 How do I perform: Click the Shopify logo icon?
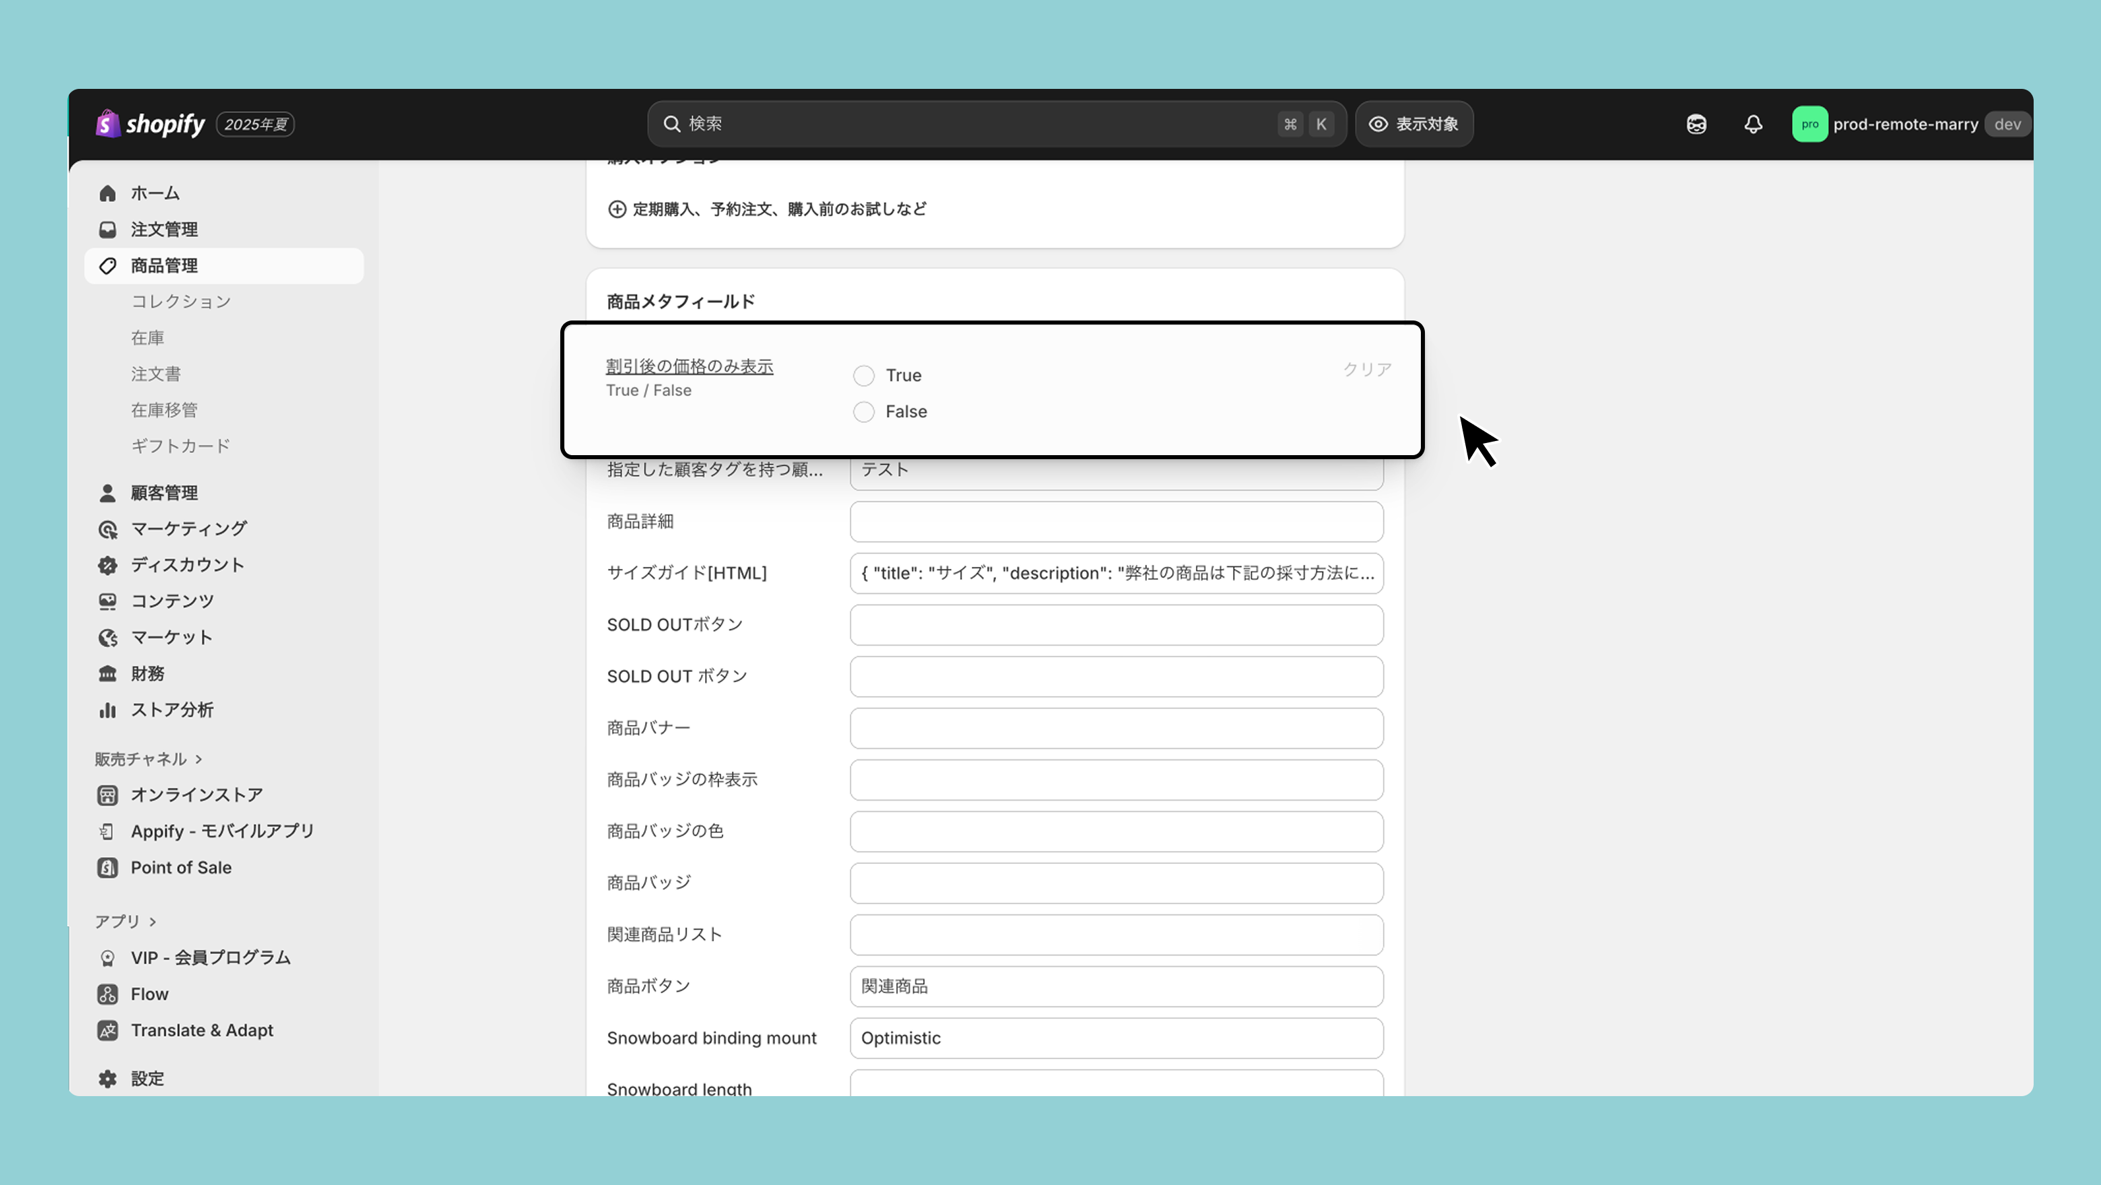coord(108,124)
